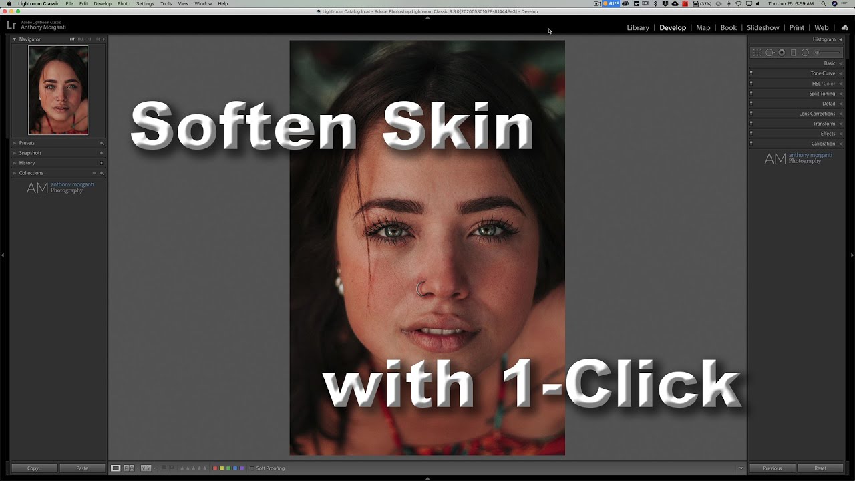Set Navigator zoom to FIT

[72, 39]
